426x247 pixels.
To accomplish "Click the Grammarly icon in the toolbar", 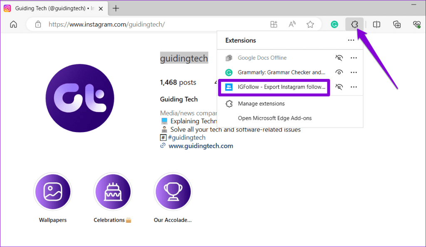I will [334, 24].
